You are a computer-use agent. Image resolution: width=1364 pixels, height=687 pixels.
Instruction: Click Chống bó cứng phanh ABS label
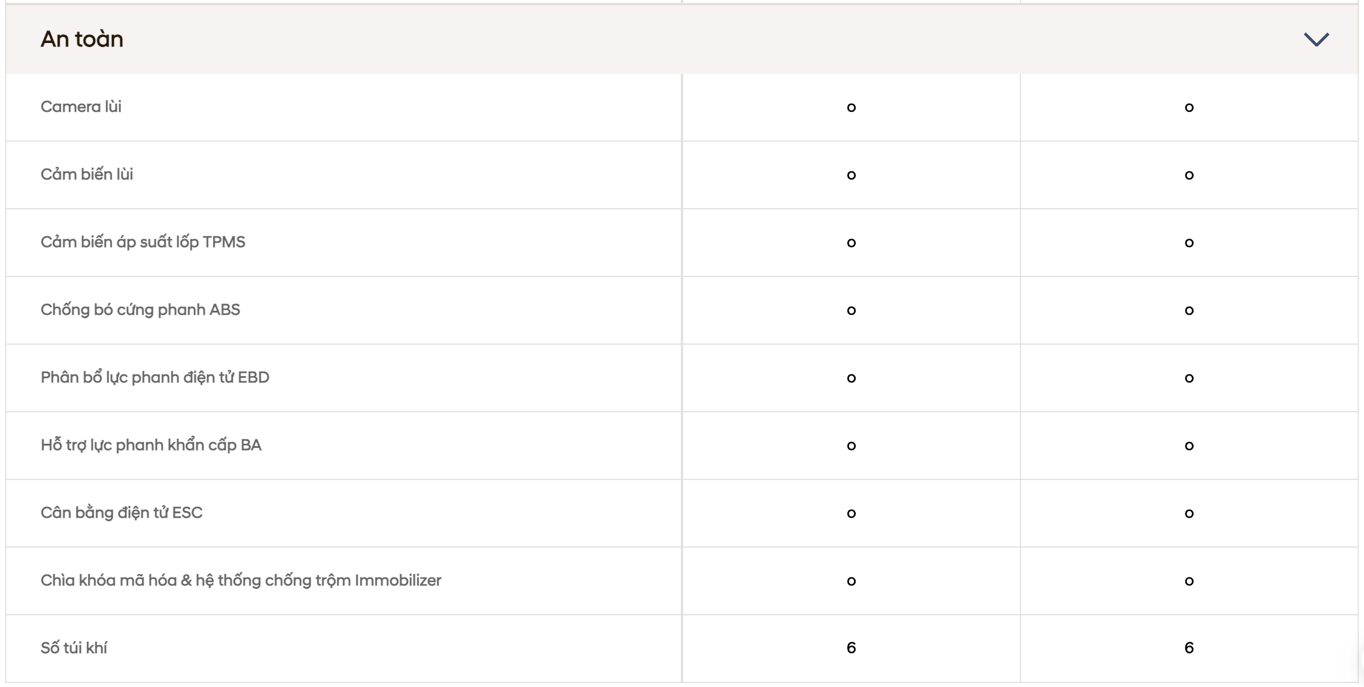[140, 310]
